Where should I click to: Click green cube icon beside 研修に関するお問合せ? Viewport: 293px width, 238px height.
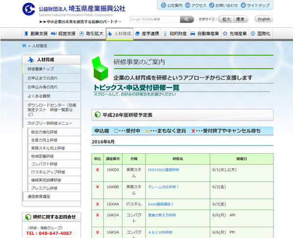coord(28,217)
